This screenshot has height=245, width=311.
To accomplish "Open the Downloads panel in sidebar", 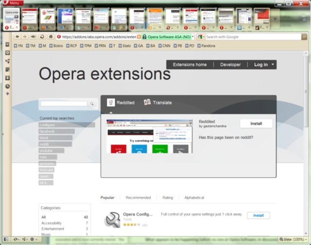I will 7,78.
